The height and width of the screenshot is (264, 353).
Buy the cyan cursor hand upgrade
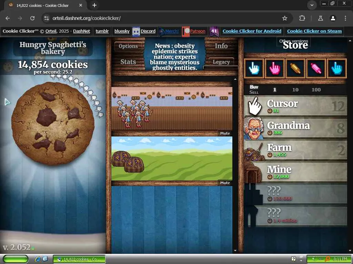coord(337,68)
